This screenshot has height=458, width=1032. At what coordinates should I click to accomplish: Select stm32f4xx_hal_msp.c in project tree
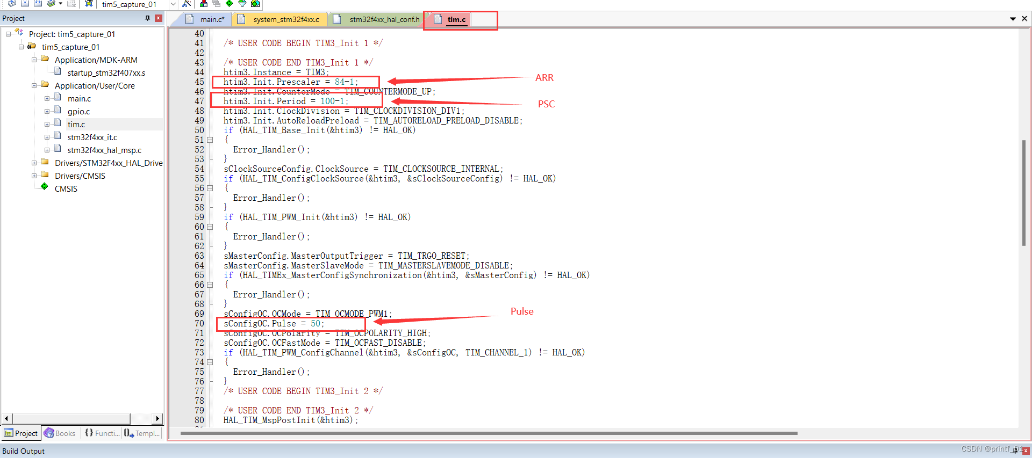104,150
